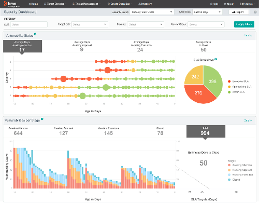Screen dimensions: 259x203
Task: Select the Awaiting Approval 127 stage tile
Action: point(63,131)
